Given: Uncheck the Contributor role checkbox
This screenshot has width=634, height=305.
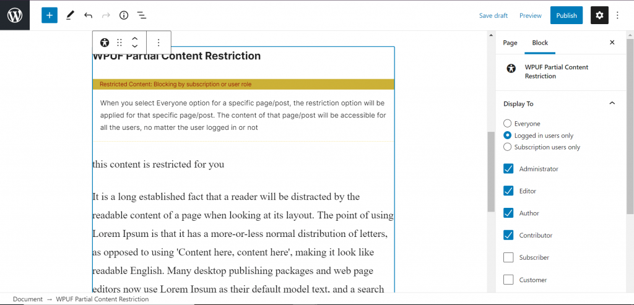Looking at the screenshot, I should (508, 235).
